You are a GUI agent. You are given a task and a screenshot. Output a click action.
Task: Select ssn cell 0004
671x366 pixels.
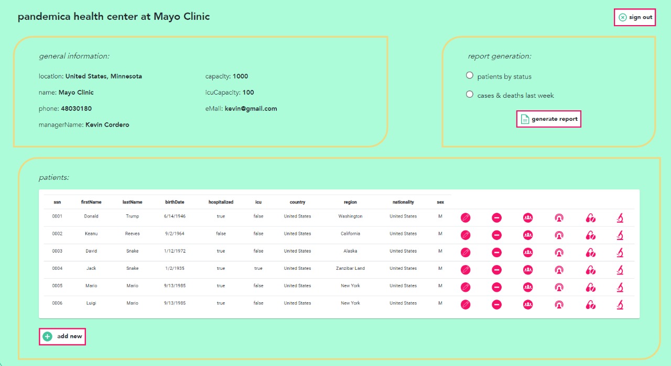coord(57,268)
